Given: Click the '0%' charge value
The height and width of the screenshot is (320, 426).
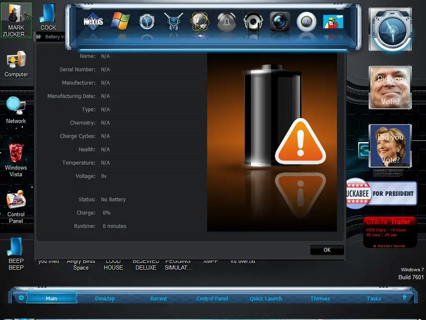Looking at the screenshot, I should [106, 213].
